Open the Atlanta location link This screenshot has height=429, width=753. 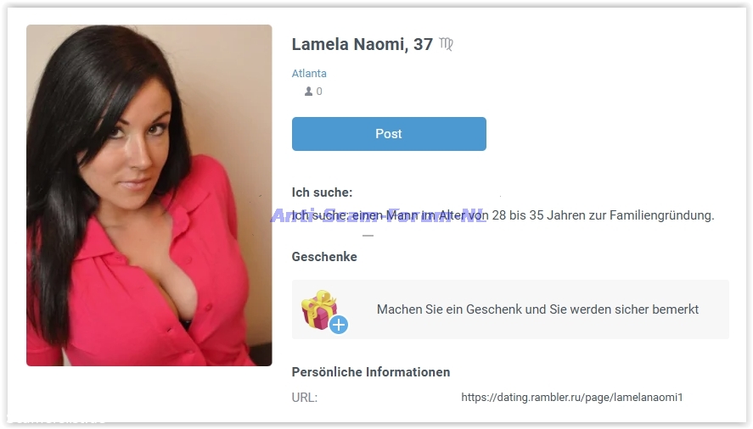point(309,74)
